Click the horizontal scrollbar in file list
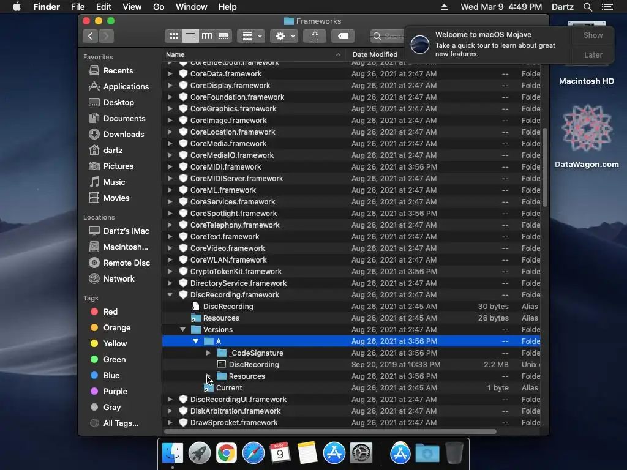Image resolution: width=627 pixels, height=470 pixels. (330, 431)
